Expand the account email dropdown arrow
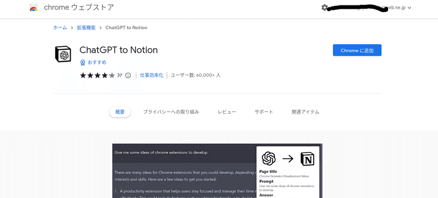The width and height of the screenshot is (438, 198). (x=410, y=8)
